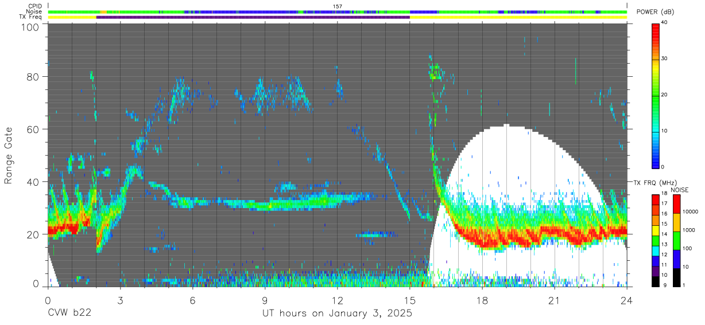This screenshot has height=325, width=705.
Task: Click hour 24 on the UT time axis
Action: [x=627, y=300]
